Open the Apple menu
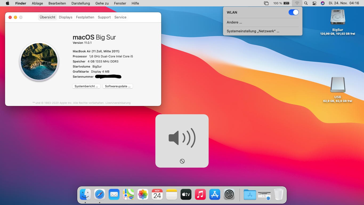 point(7,3)
